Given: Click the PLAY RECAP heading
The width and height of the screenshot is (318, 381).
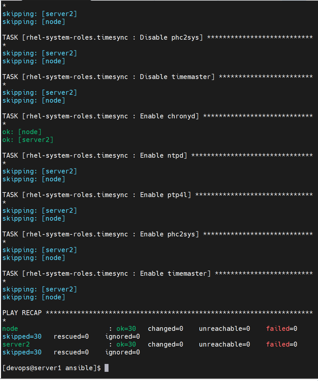Looking at the screenshot, I should pos(22,313).
